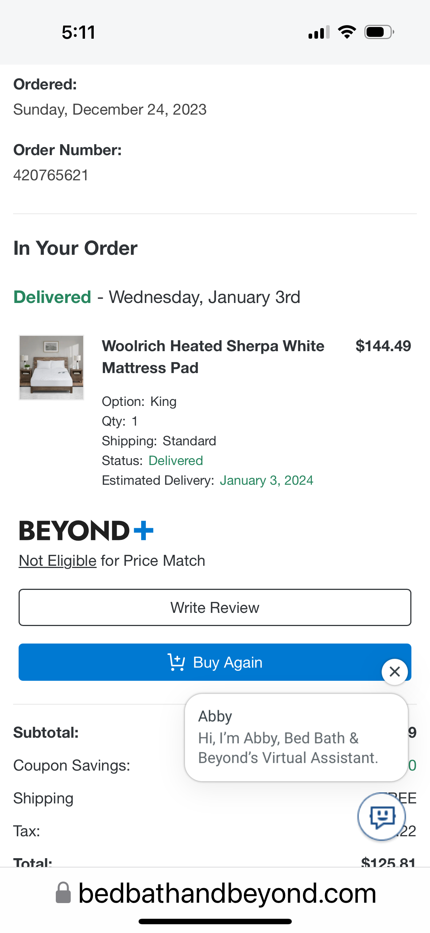Open the mattress pad product thumbnail
The height and width of the screenshot is (933, 430).
click(51, 368)
